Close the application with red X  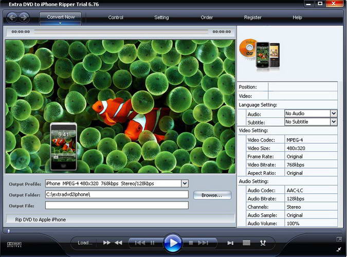(x=334, y=4)
